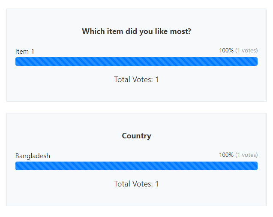This screenshot has height=217, width=273.
Task: Click the "(1 votes)" count beside Item 1
Action: click(246, 50)
